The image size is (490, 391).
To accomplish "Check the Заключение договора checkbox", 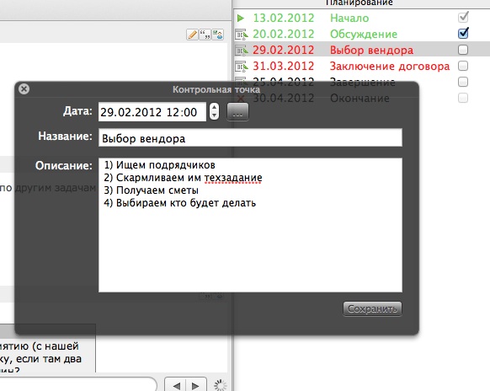I will click(463, 66).
